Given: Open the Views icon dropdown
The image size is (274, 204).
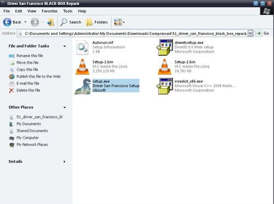Looking at the screenshot, I should pos(119,22).
